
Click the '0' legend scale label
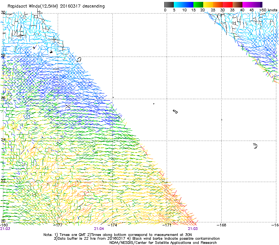point(165,10)
